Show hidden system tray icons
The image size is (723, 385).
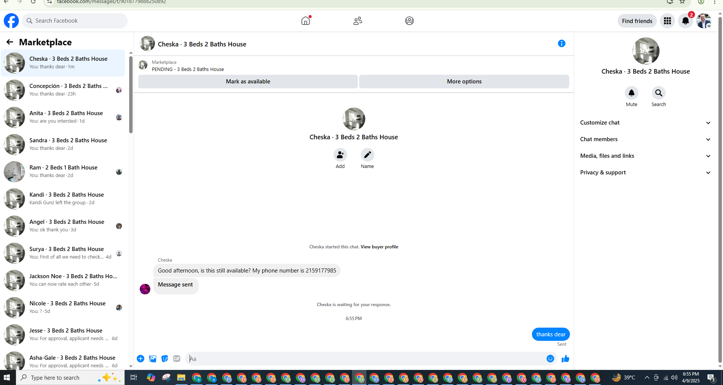coord(647,377)
